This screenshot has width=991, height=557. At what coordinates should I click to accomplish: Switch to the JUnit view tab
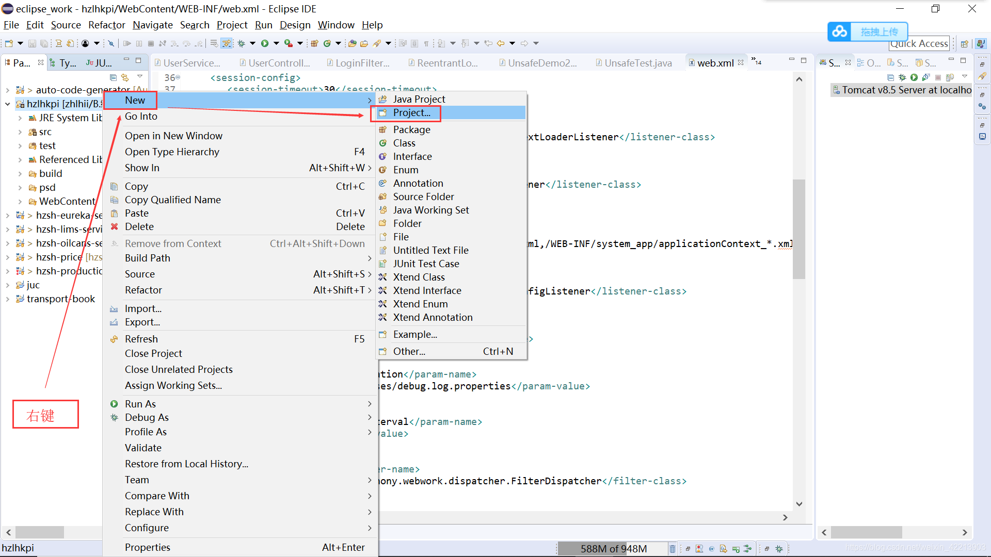[99, 63]
